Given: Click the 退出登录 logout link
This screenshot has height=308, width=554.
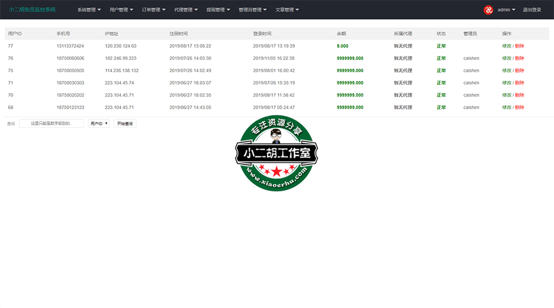Looking at the screenshot, I should click(x=532, y=10).
